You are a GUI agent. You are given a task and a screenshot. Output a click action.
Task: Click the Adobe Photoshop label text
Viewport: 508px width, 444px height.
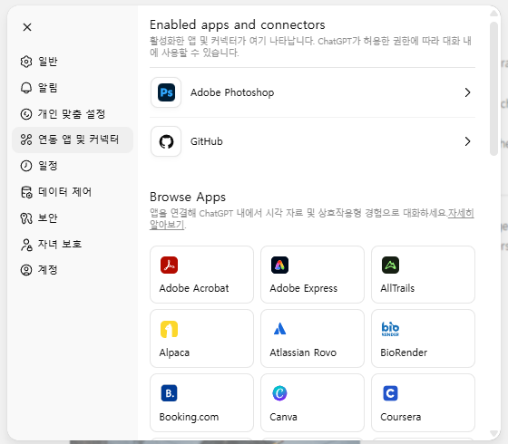pos(232,92)
